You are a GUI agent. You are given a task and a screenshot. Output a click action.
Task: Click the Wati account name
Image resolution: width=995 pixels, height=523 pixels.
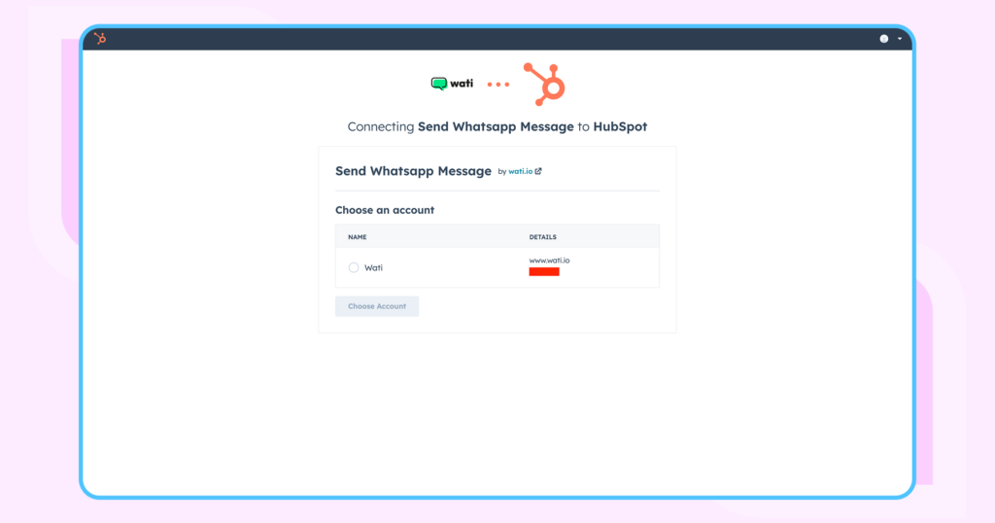pos(374,268)
